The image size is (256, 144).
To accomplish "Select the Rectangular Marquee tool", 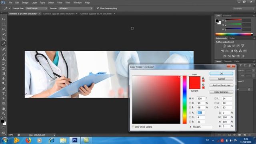I will click(x=4, y=24).
